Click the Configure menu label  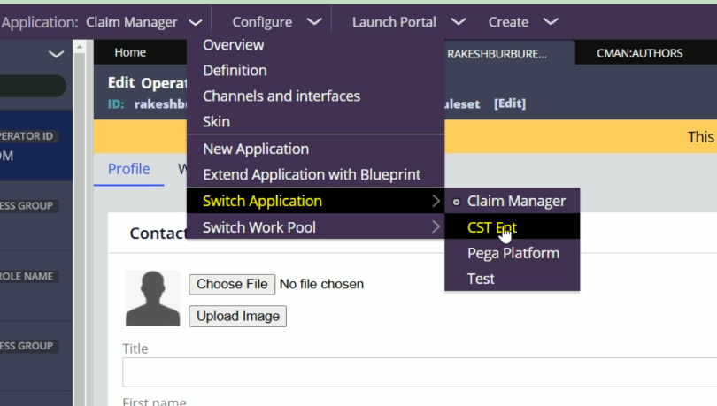[262, 22]
